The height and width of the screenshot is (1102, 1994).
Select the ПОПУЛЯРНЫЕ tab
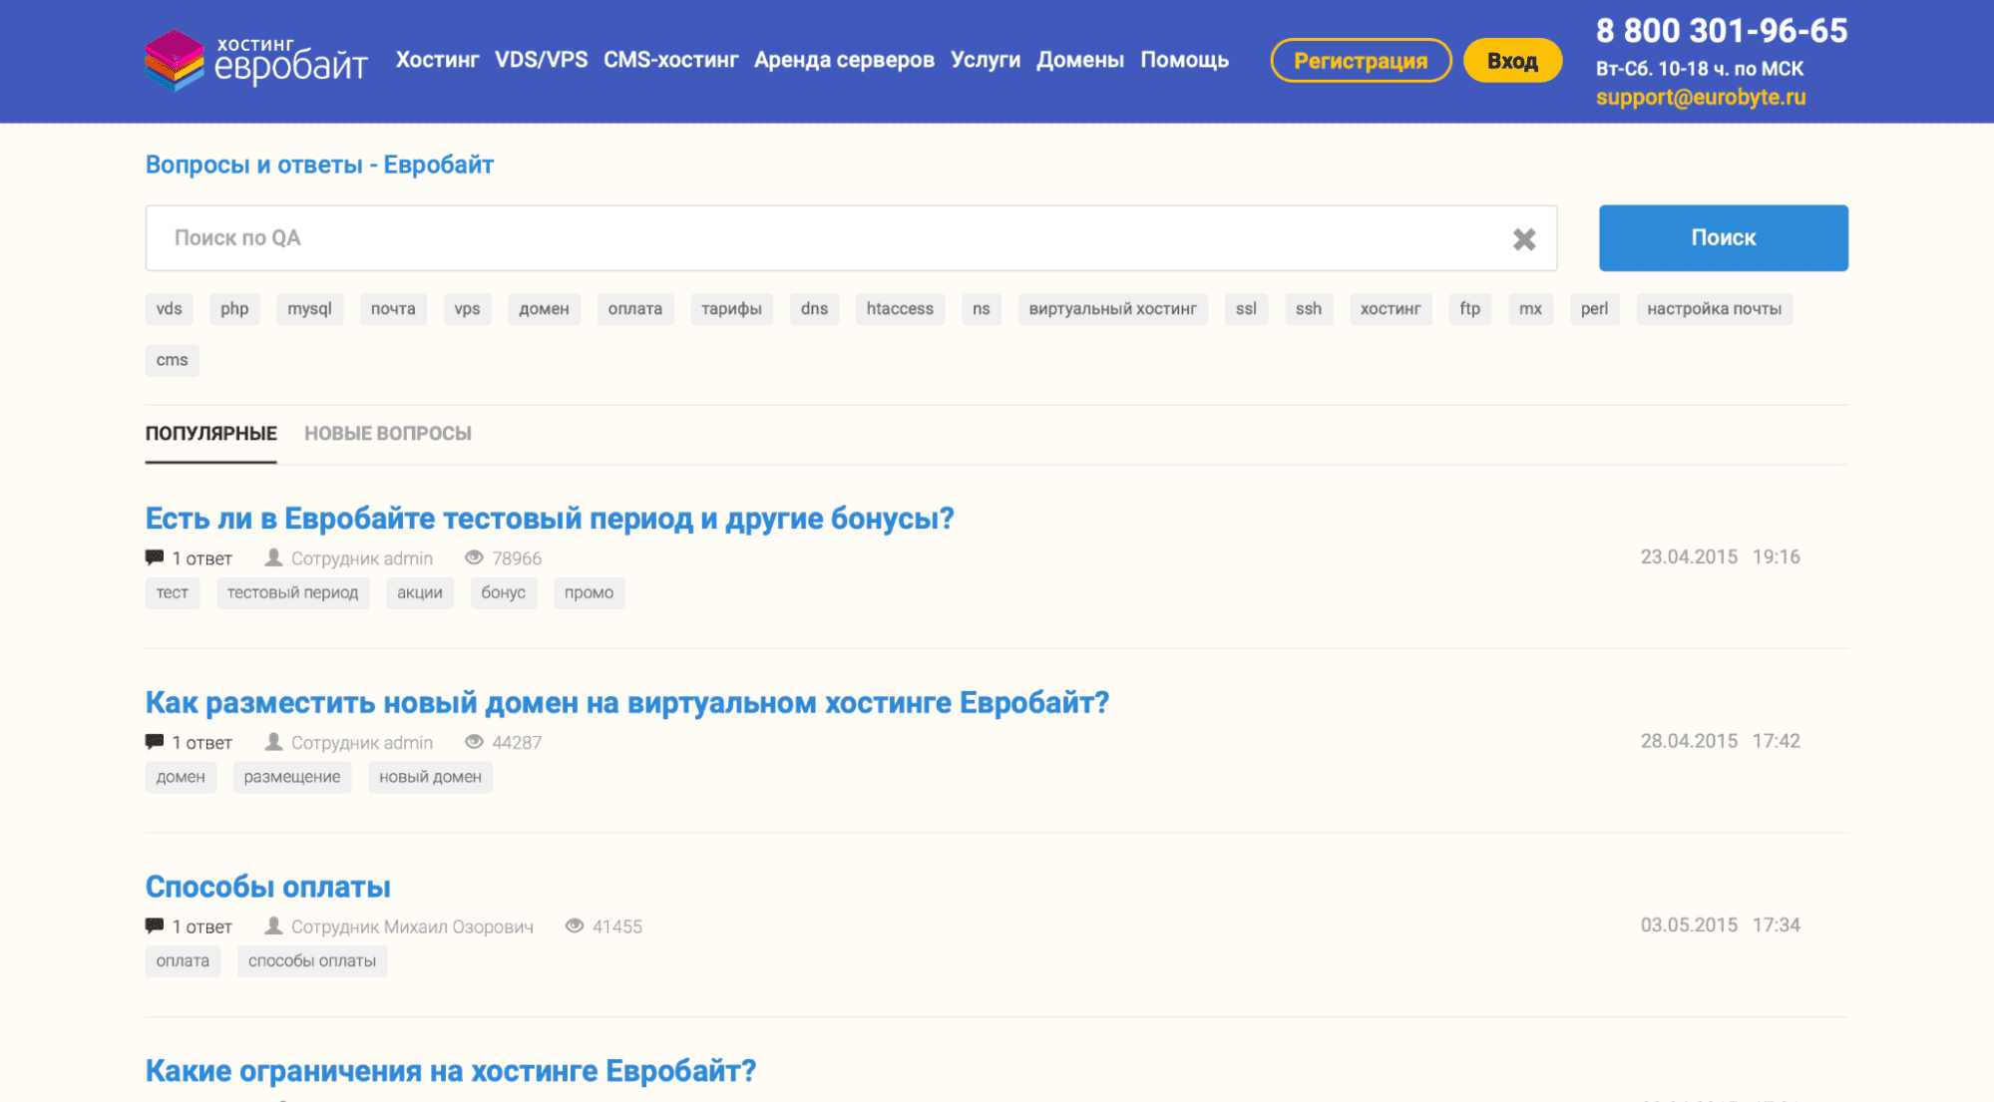pos(210,434)
